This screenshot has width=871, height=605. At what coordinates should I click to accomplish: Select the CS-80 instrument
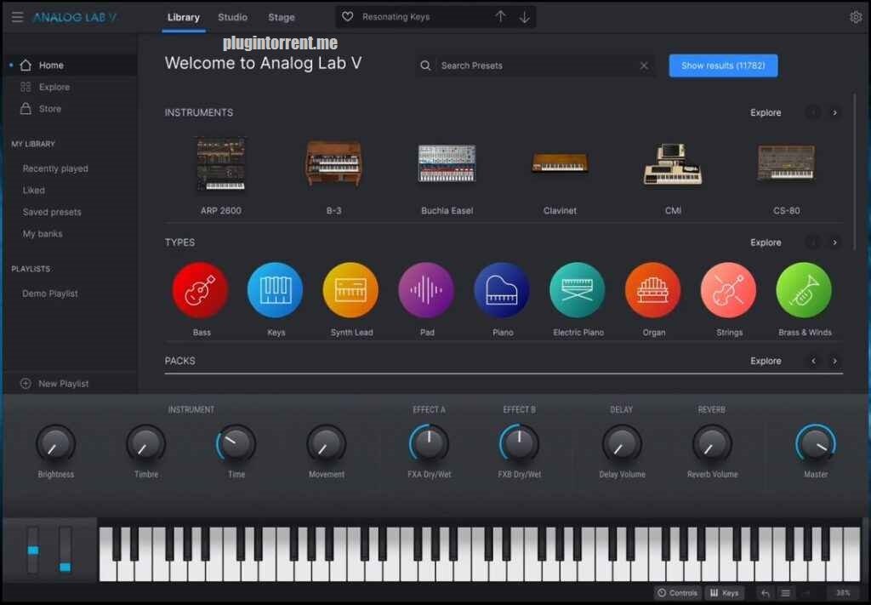click(x=787, y=163)
